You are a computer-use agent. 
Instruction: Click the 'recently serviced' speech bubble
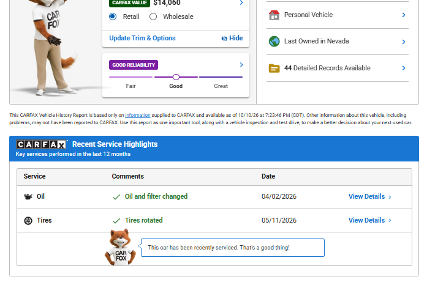click(233, 248)
